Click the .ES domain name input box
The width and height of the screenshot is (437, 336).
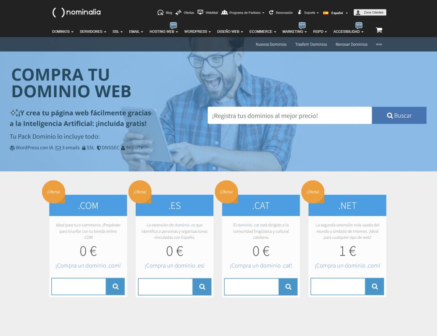tap(165, 287)
